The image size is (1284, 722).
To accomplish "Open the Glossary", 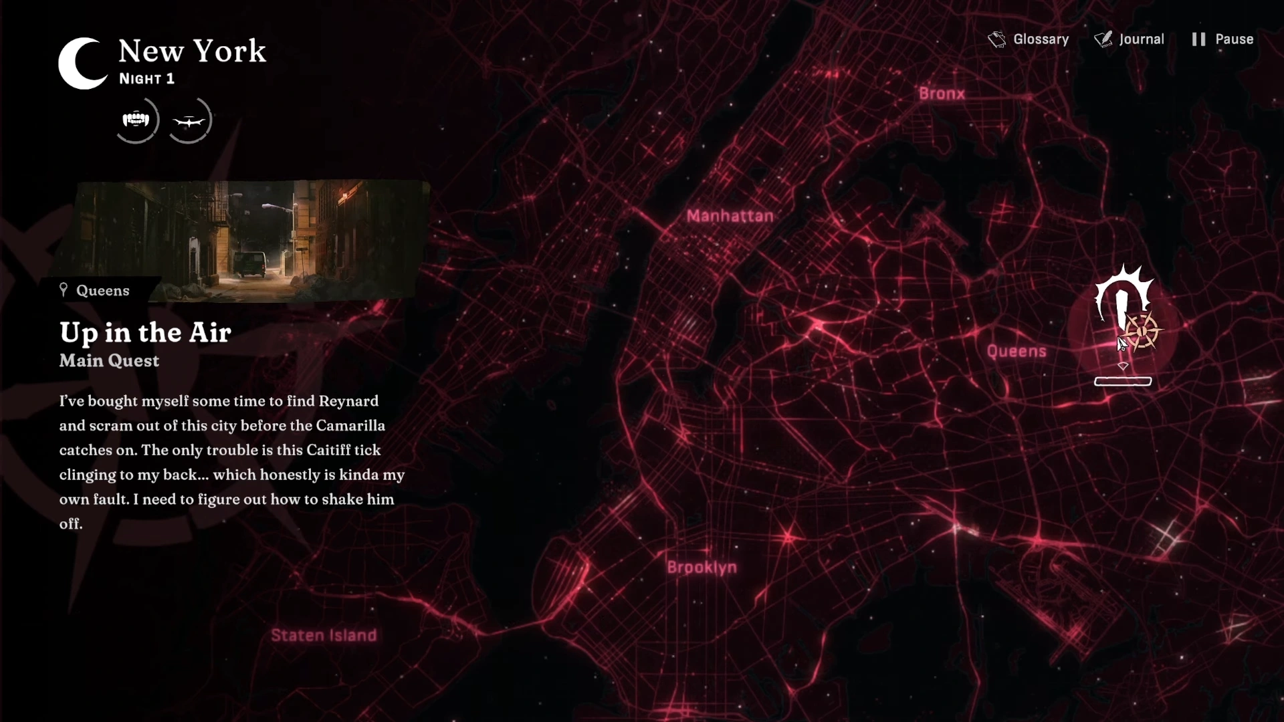I will pyautogui.click(x=1029, y=39).
